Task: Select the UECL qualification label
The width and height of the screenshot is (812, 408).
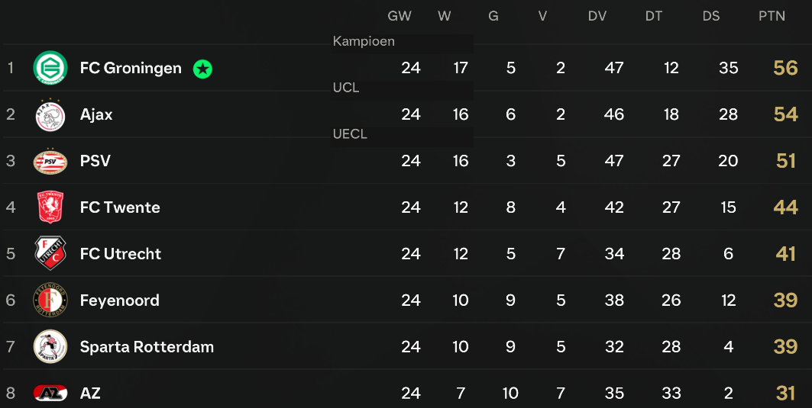Action: coord(350,134)
